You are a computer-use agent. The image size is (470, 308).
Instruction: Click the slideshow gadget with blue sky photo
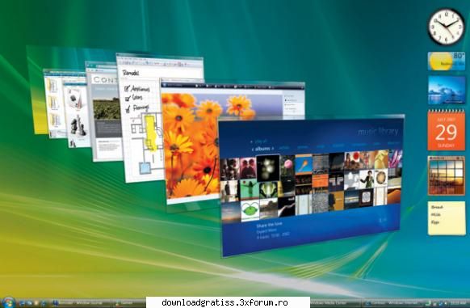click(447, 90)
